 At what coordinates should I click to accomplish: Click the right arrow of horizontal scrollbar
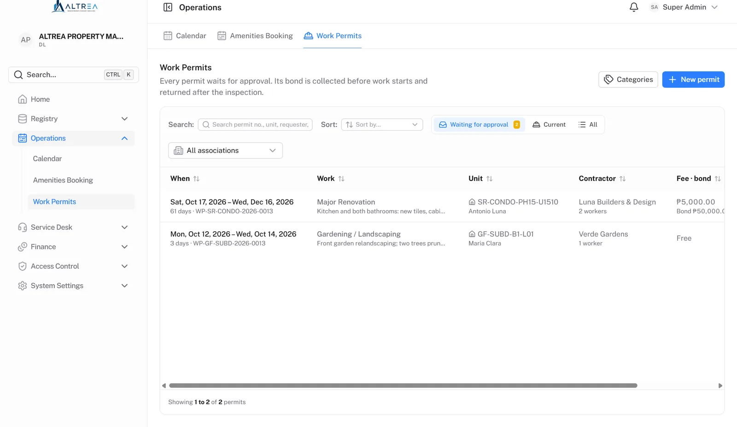(x=720, y=386)
